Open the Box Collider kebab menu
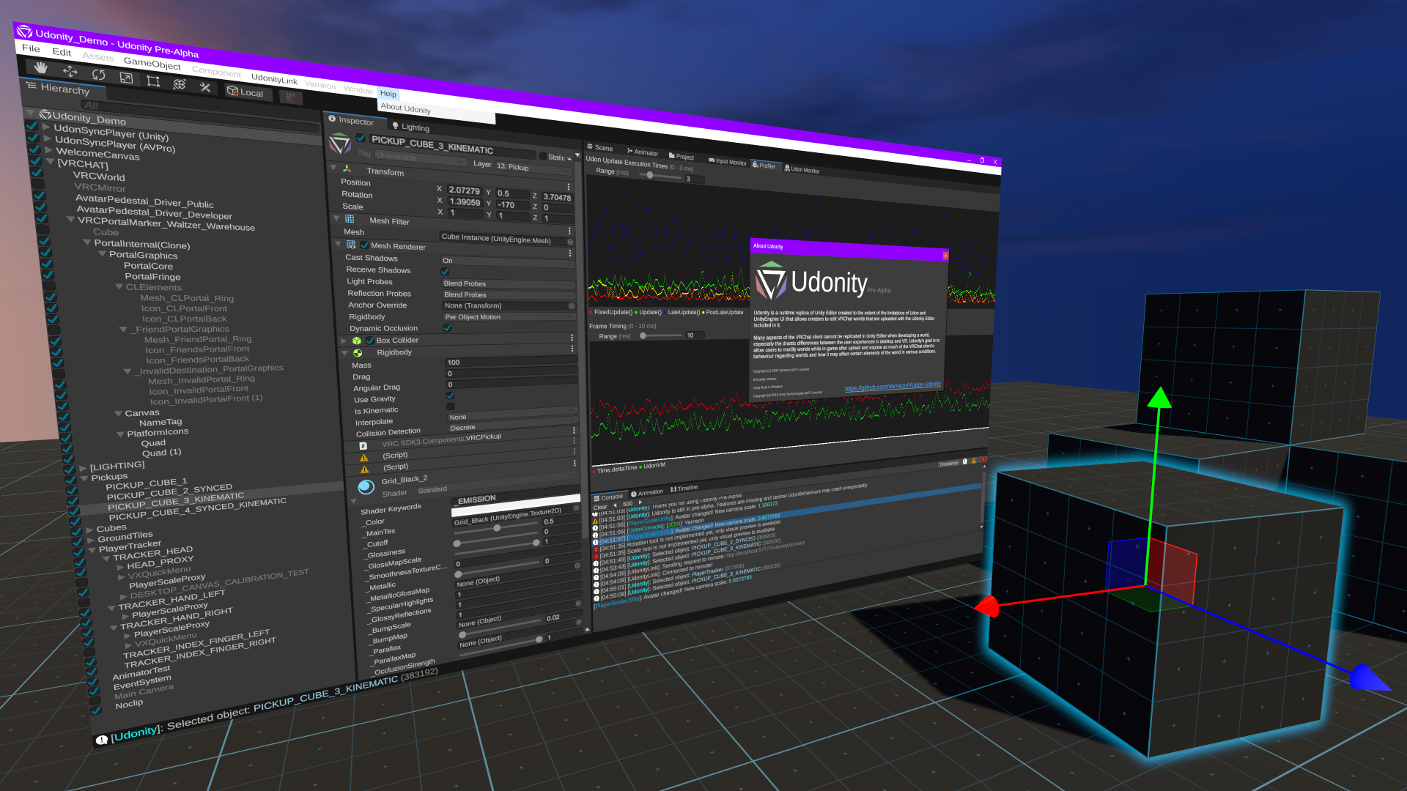 point(572,338)
